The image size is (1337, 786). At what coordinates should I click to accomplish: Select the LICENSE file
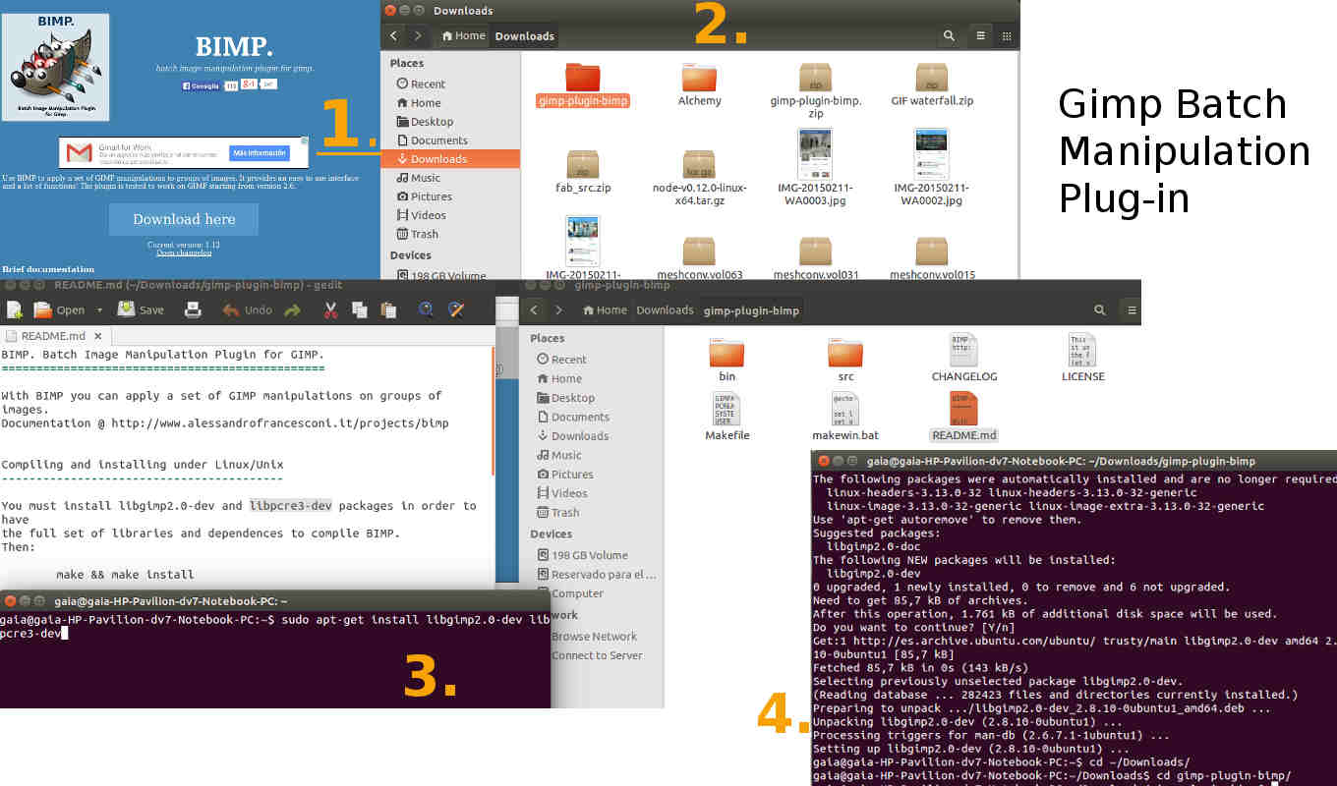click(1083, 358)
